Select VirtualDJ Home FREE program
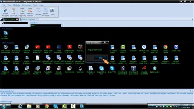 coord(144,70)
